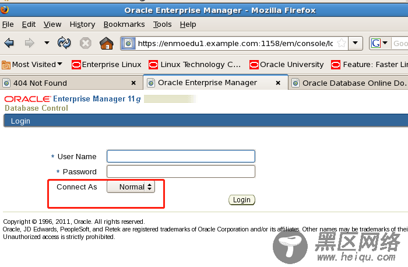Go to the Home page icon
The image size is (408, 267).
[x=107, y=43]
